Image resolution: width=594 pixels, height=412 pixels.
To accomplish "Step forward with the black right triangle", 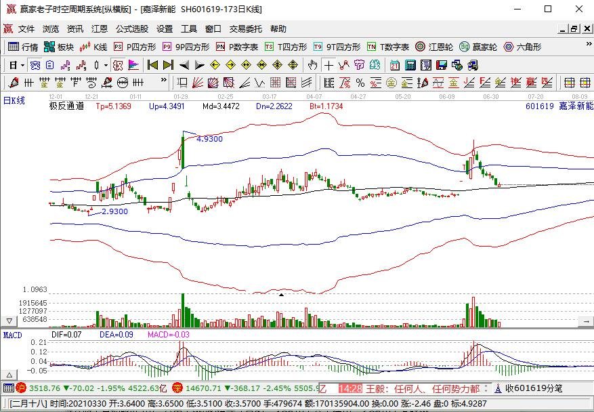I will 200,65.
